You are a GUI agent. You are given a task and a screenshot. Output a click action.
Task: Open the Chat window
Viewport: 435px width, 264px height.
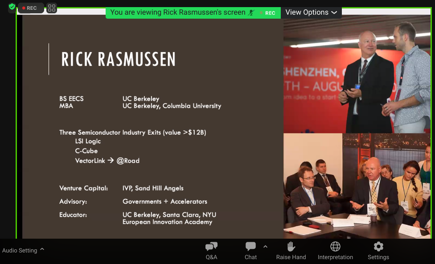point(250,247)
